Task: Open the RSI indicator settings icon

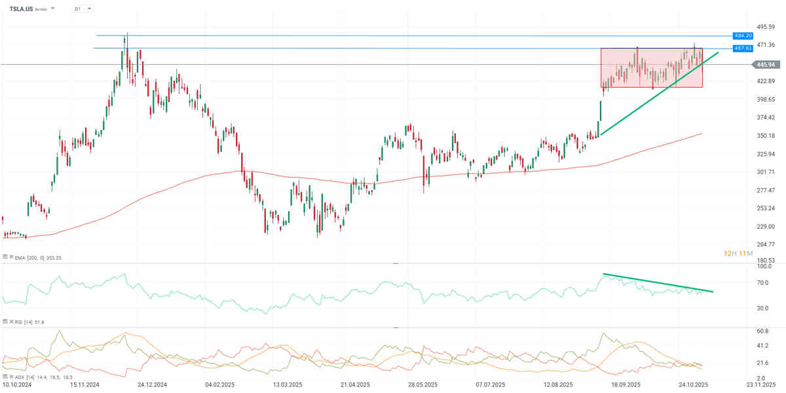Action: [5, 322]
